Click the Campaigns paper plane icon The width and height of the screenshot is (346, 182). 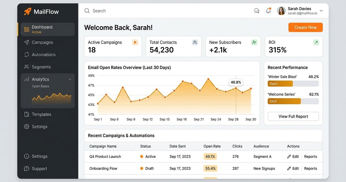(x=27, y=42)
